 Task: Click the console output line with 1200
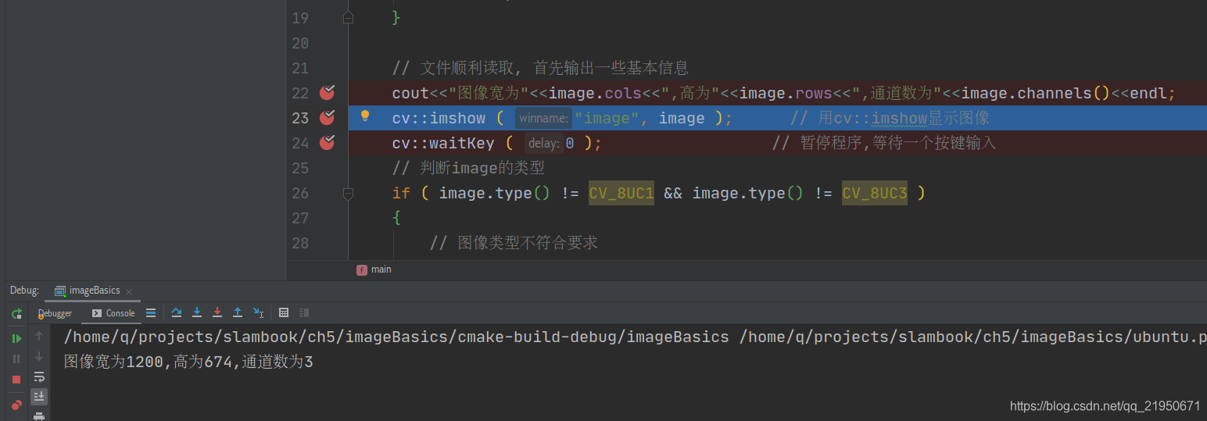pos(188,362)
